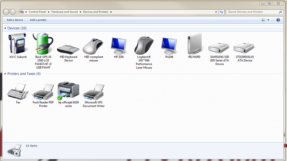Select the Foxit Reader PDF Printer icon

click(x=43, y=92)
